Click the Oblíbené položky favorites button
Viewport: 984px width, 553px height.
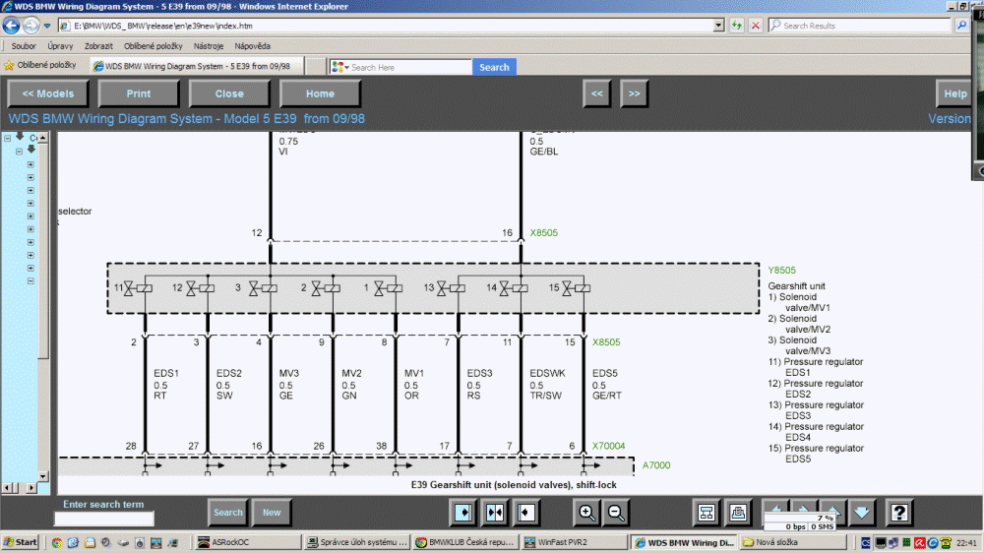coord(40,65)
